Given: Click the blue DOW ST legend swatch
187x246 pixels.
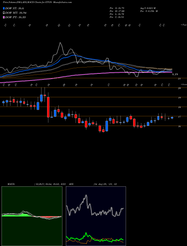Looking at the screenshot, I should (x=4, y=8).
